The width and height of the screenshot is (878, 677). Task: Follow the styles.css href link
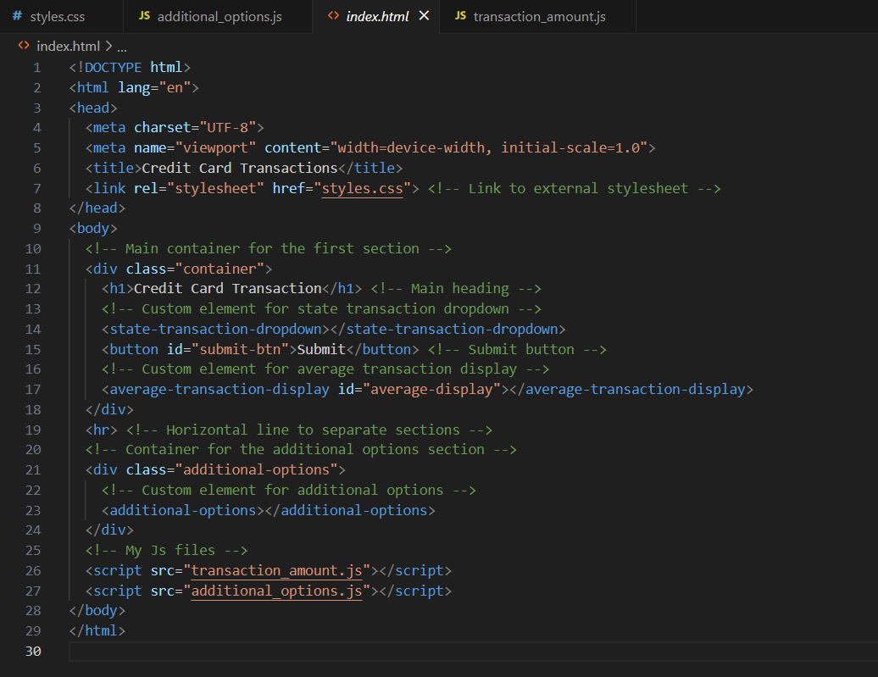362,189
